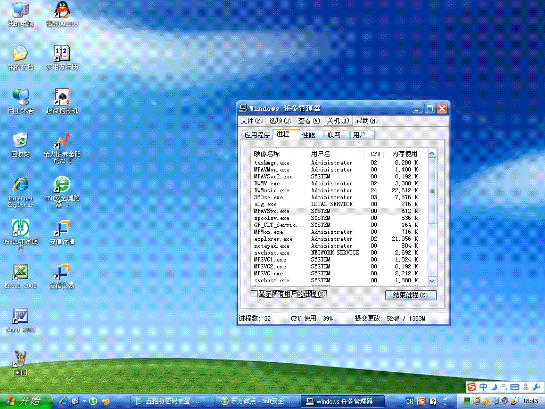Select the 超级拖拉机 card game icon
The height and width of the screenshot is (409, 545).
(62, 102)
